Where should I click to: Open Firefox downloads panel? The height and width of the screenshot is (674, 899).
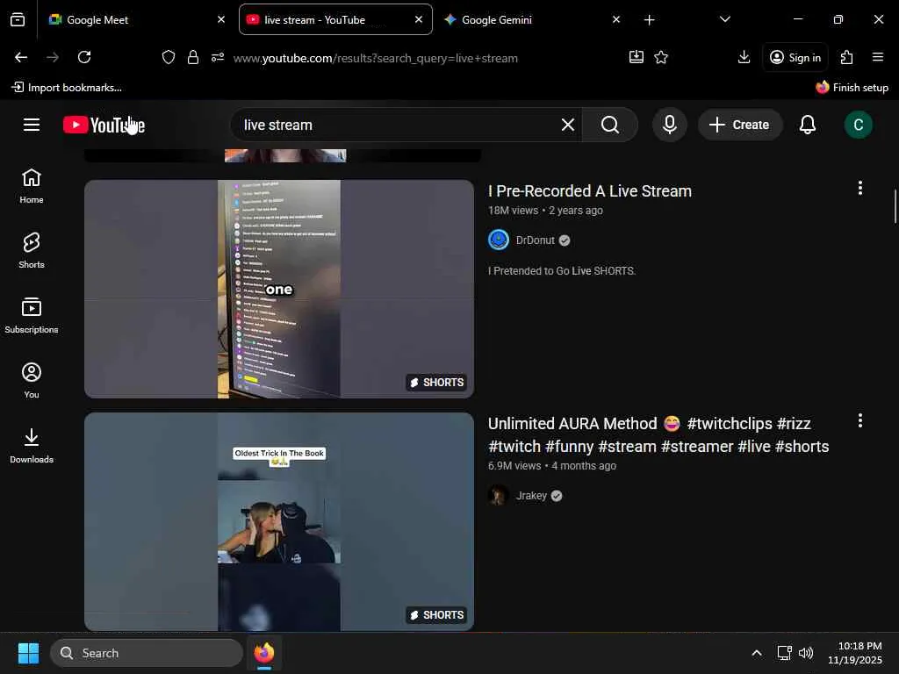744,57
